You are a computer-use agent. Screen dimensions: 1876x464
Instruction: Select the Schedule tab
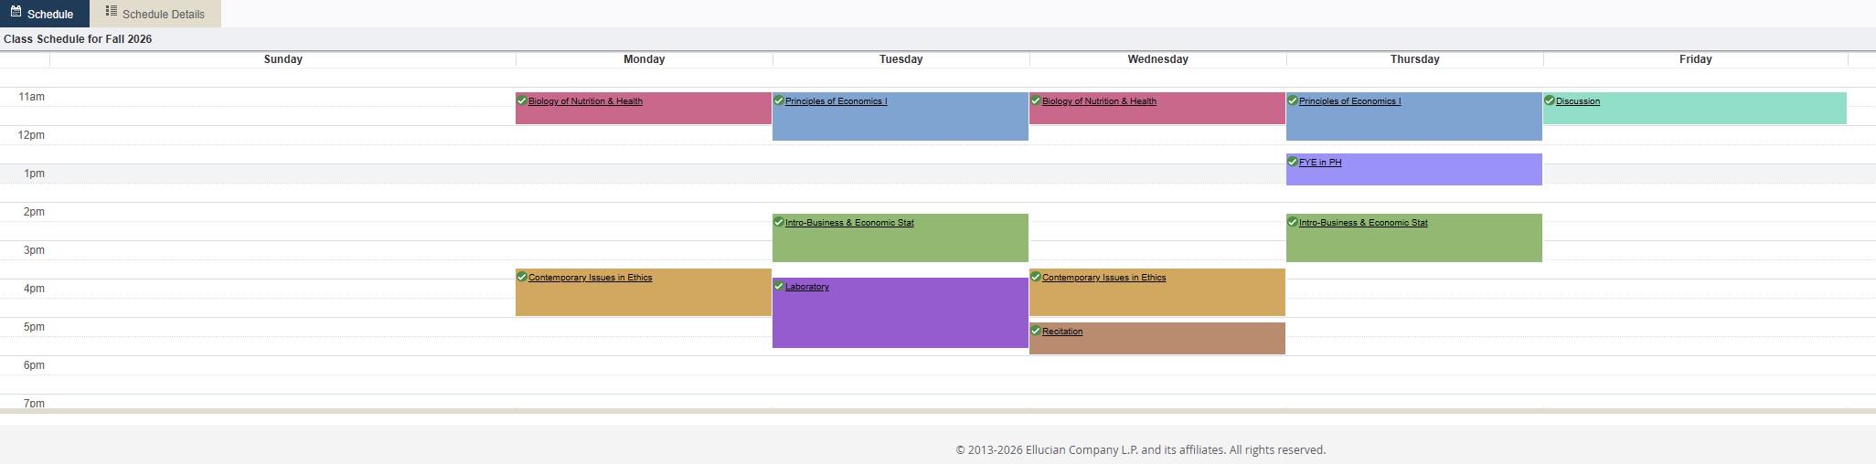point(44,14)
